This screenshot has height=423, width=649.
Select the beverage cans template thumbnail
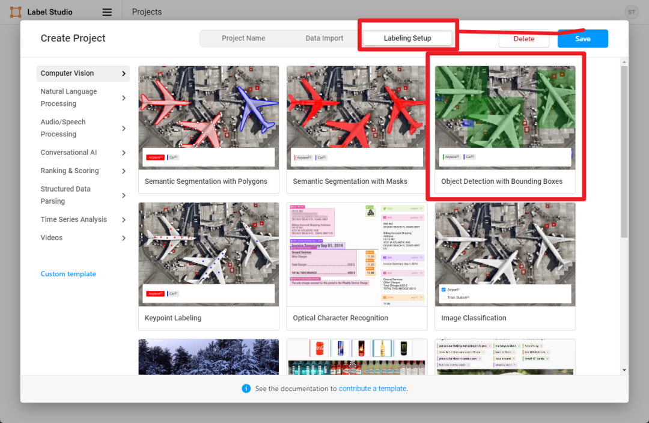click(357, 357)
